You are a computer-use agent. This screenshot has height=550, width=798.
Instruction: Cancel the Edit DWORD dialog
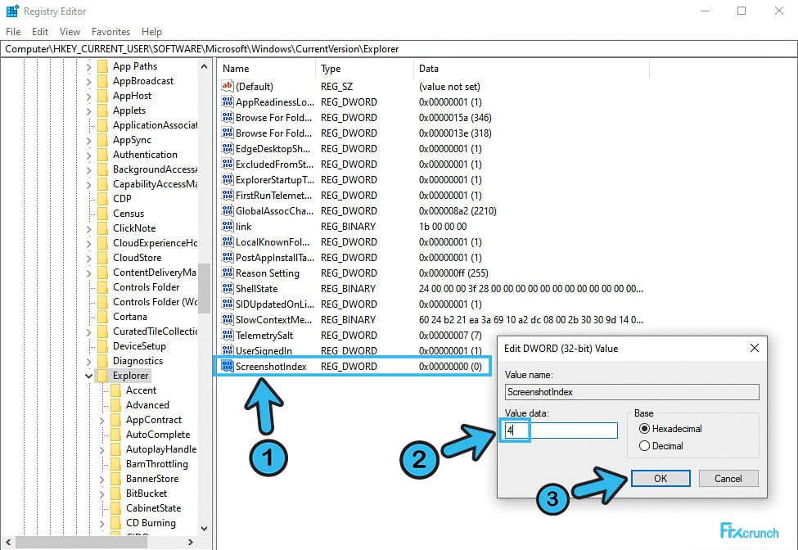[x=728, y=478]
